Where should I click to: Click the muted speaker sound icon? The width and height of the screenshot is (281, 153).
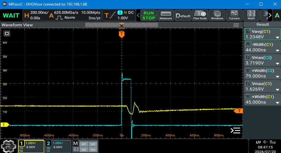(265, 142)
